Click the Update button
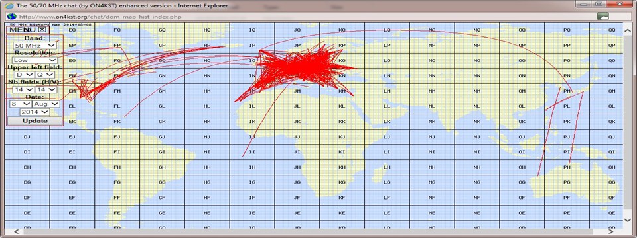Screen dimensions: 637x238 [x=35, y=120]
